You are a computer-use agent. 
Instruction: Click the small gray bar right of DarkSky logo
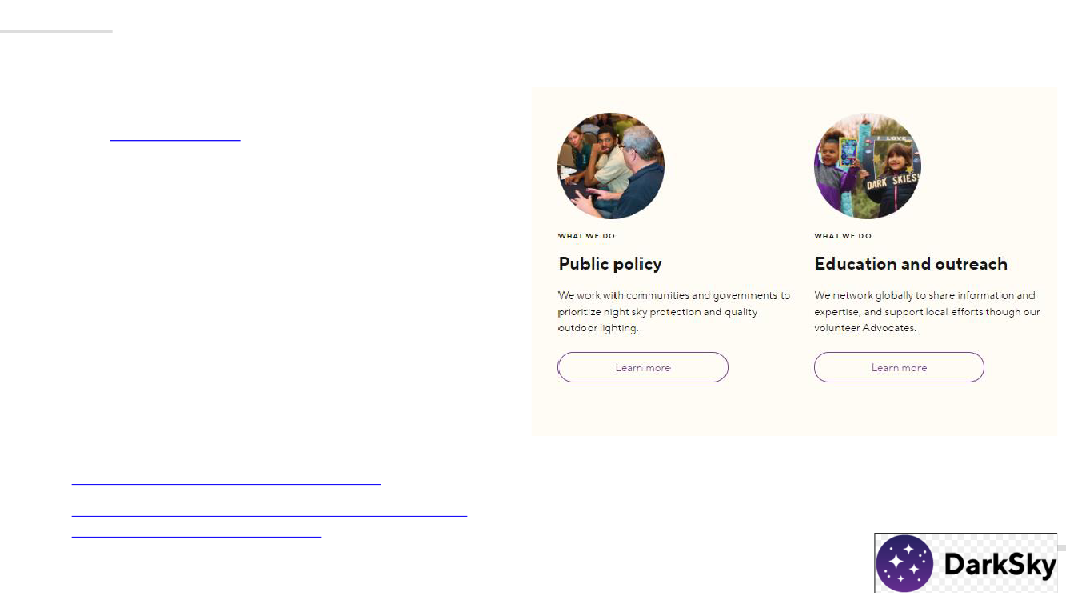point(1061,548)
